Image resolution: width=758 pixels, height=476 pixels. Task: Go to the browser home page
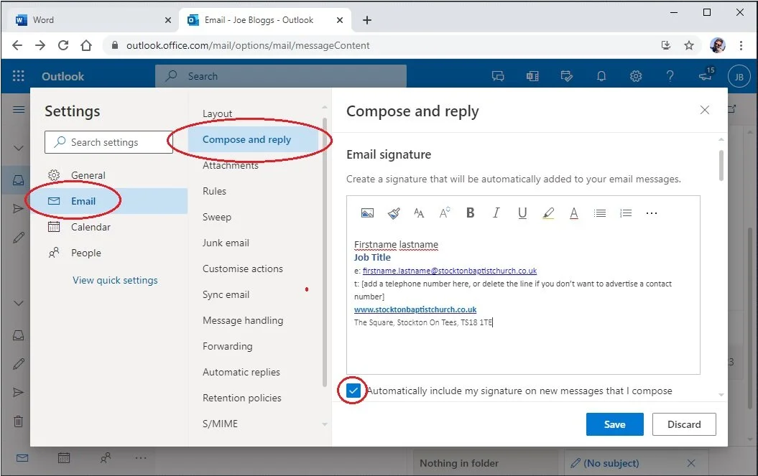coord(86,45)
